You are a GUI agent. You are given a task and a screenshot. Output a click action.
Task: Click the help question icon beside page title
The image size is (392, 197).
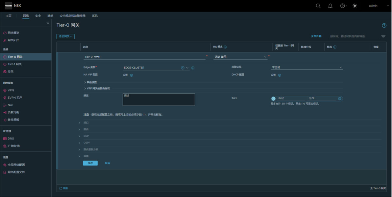tap(384, 25)
